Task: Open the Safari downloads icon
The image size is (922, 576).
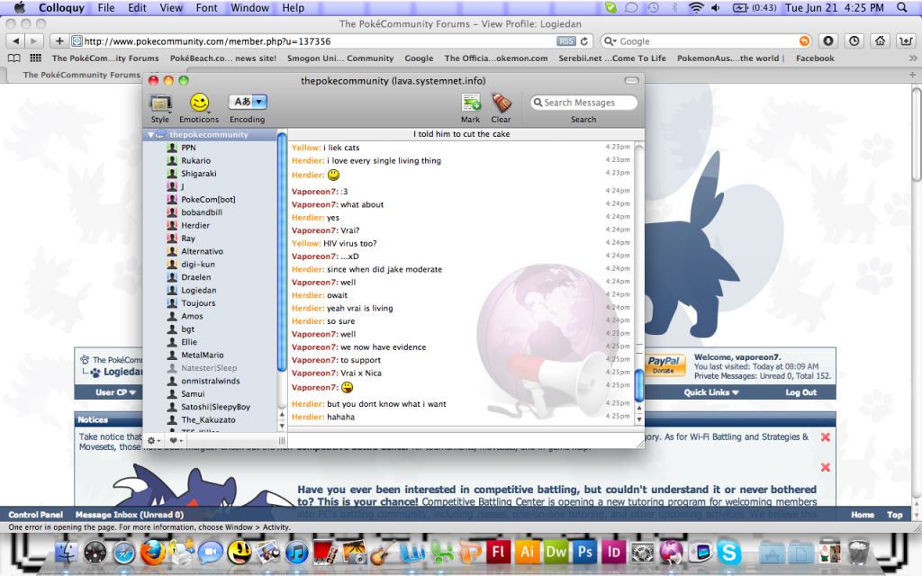Action: (x=828, y=41)
